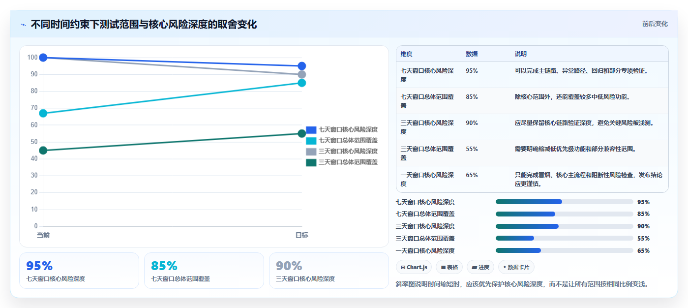Click description 可以完成主链路、异常路径、回归和部分专项验证
The height and width of the screenshot is (308, 688).
click(581, 71)
